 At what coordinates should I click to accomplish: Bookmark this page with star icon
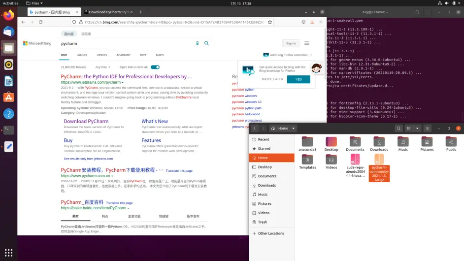tap(270, 22)
